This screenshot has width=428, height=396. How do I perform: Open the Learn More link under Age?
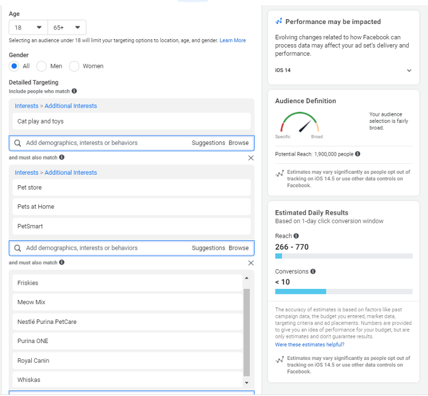(232, 40)
